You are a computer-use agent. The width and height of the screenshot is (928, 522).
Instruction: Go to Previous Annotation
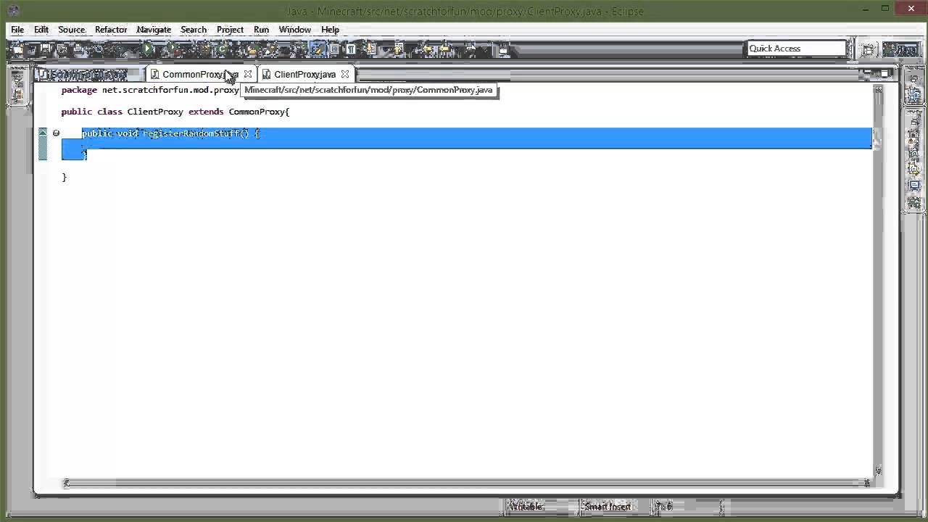[397, 49]
